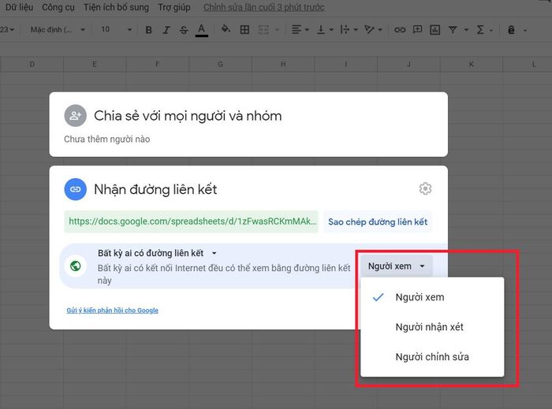The width and height of the screenshot is (552, 409).
Task: Open the 'Công cụ' menu
Action: click(x=58, y=7)
